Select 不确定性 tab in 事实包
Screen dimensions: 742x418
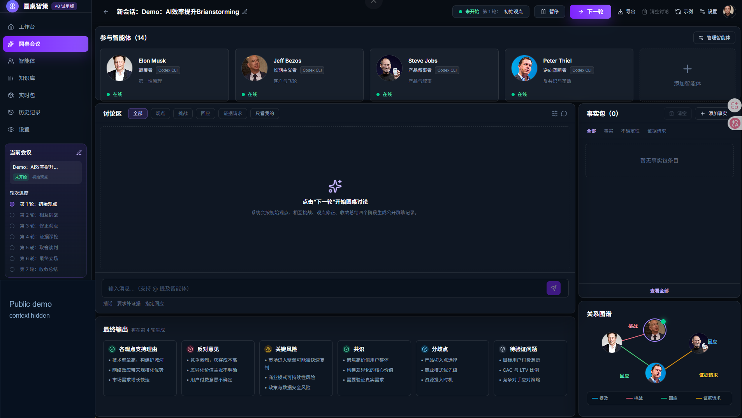coord(630,131)
